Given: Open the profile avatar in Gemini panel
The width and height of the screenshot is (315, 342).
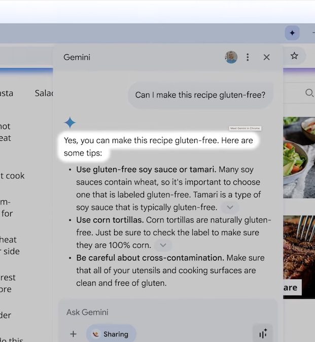Looking at the screenshot, I should click(x=231, y=57).
